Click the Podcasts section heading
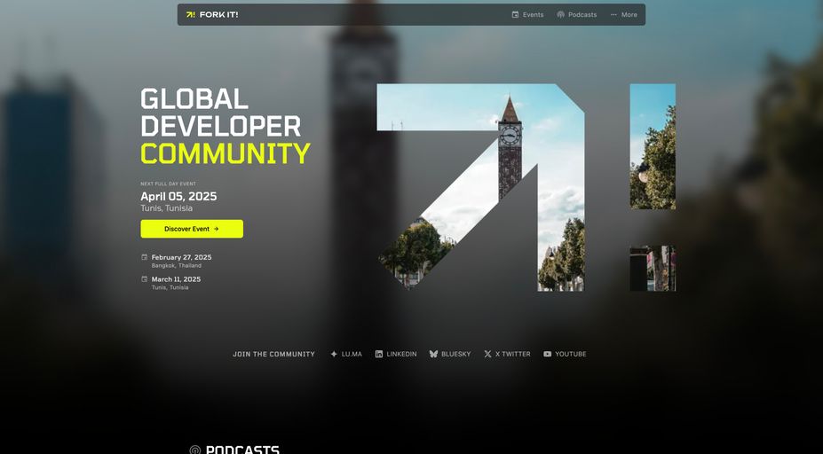 click(x=242, y=450)
